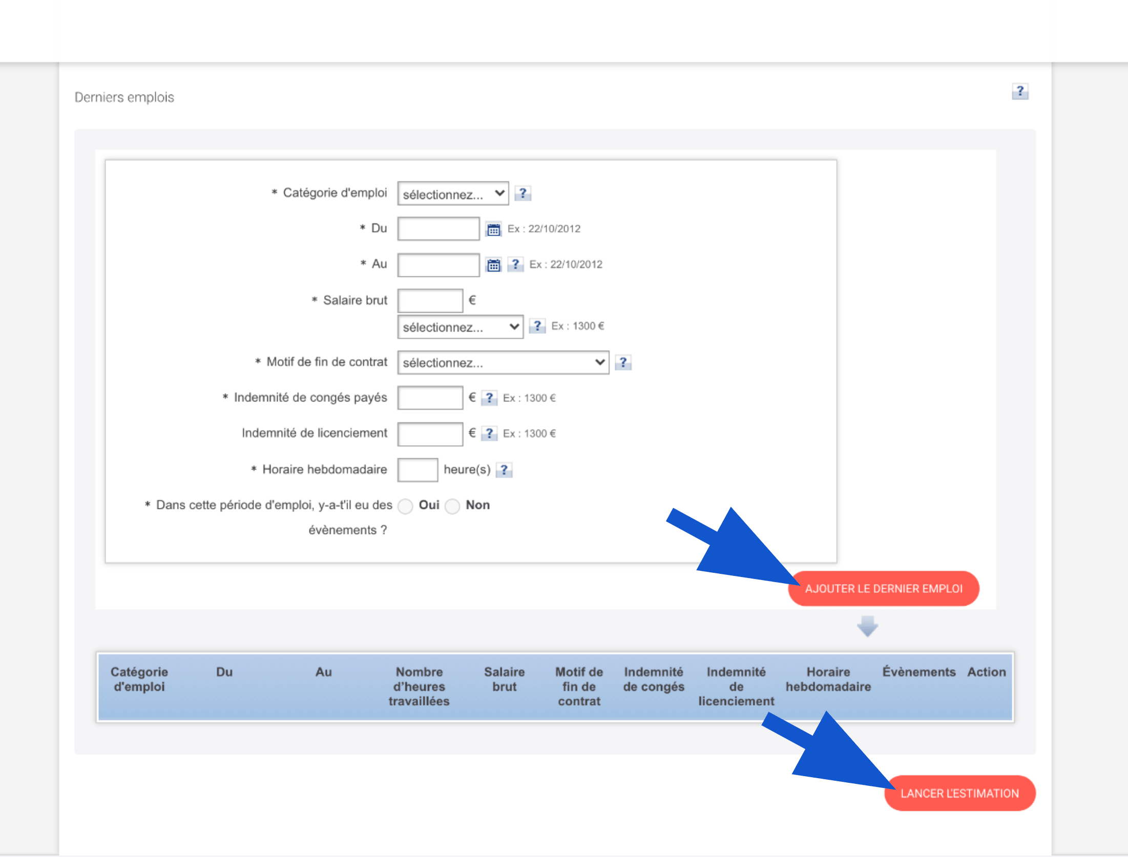Select Oui for évènements question
This screenshot has height=857, width=1128.
(x=405, y=506)
